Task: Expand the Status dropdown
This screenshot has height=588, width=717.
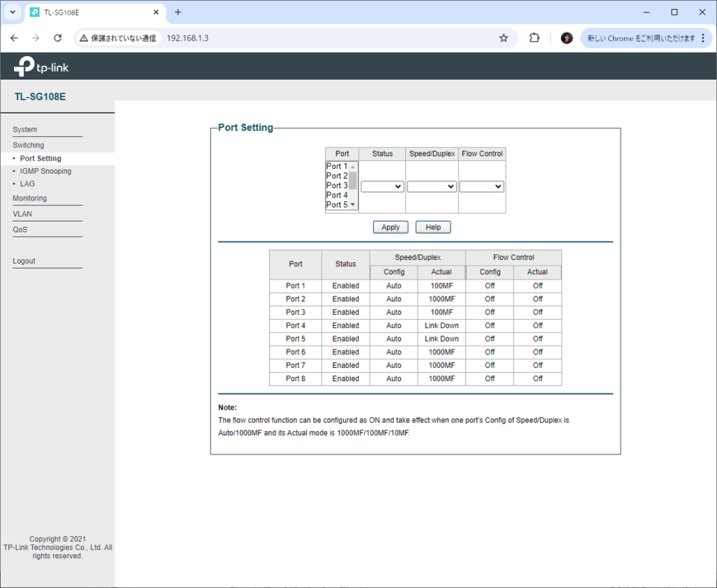Action: coord(382,186)
